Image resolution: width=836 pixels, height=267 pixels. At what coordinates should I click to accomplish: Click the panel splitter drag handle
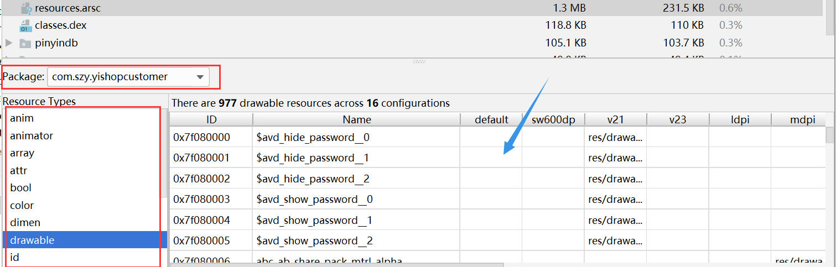pos(419,61)
